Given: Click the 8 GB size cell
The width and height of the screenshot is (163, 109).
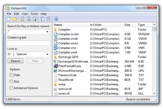Looking at the screenshot, I should tap(128, 39).
